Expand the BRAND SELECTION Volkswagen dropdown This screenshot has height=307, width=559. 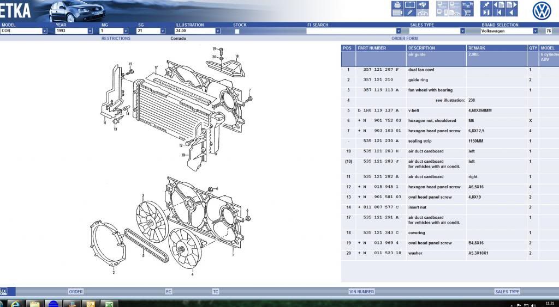(535, 32)
